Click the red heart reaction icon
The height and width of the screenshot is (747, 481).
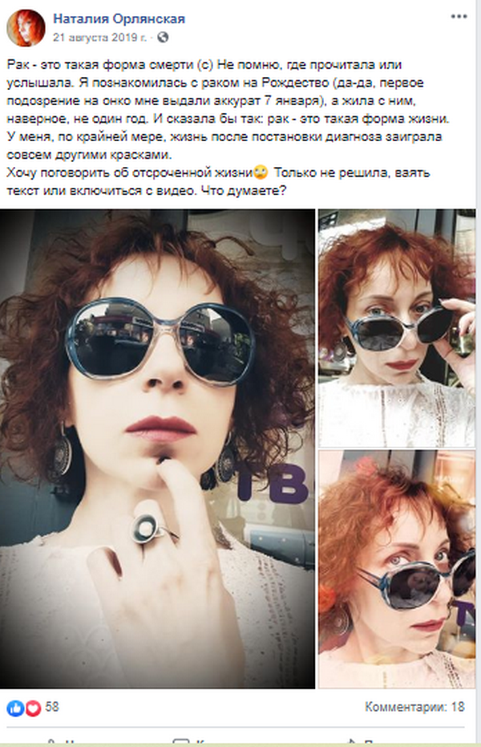click(x=33, y=708)
